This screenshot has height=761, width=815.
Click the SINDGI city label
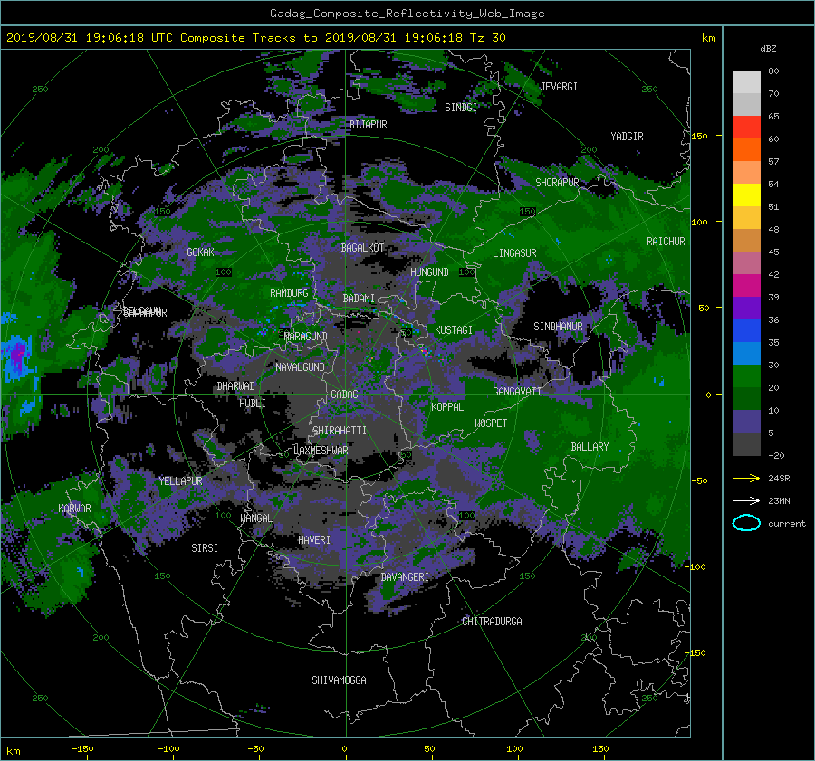tap(461, 108)
